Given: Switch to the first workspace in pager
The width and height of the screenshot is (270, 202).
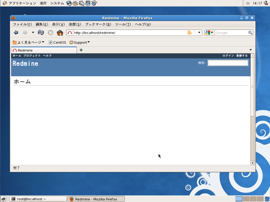Looking at the screenshot, I should (239, 199).
